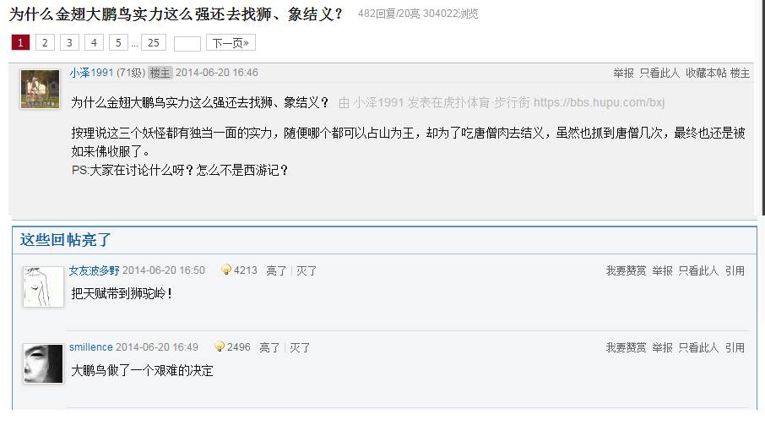Open 小泽1991 user profile link
765x431 pixels.
91,73
